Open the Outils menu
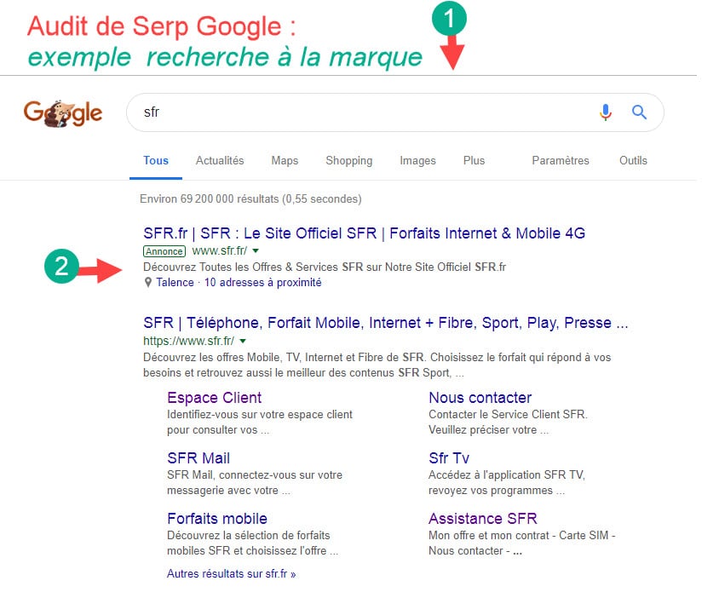 pyautogui.click(x=633, y=160)
